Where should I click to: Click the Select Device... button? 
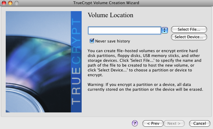point(189,37)
